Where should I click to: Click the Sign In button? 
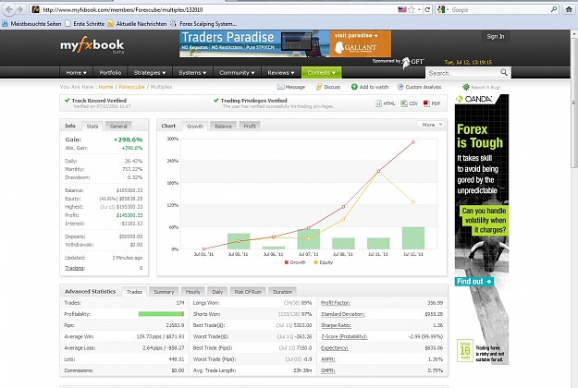pos(496,36)
